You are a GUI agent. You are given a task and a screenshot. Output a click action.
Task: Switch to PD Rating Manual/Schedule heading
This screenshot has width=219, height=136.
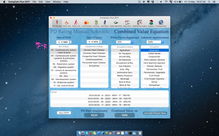click(80, 32)
